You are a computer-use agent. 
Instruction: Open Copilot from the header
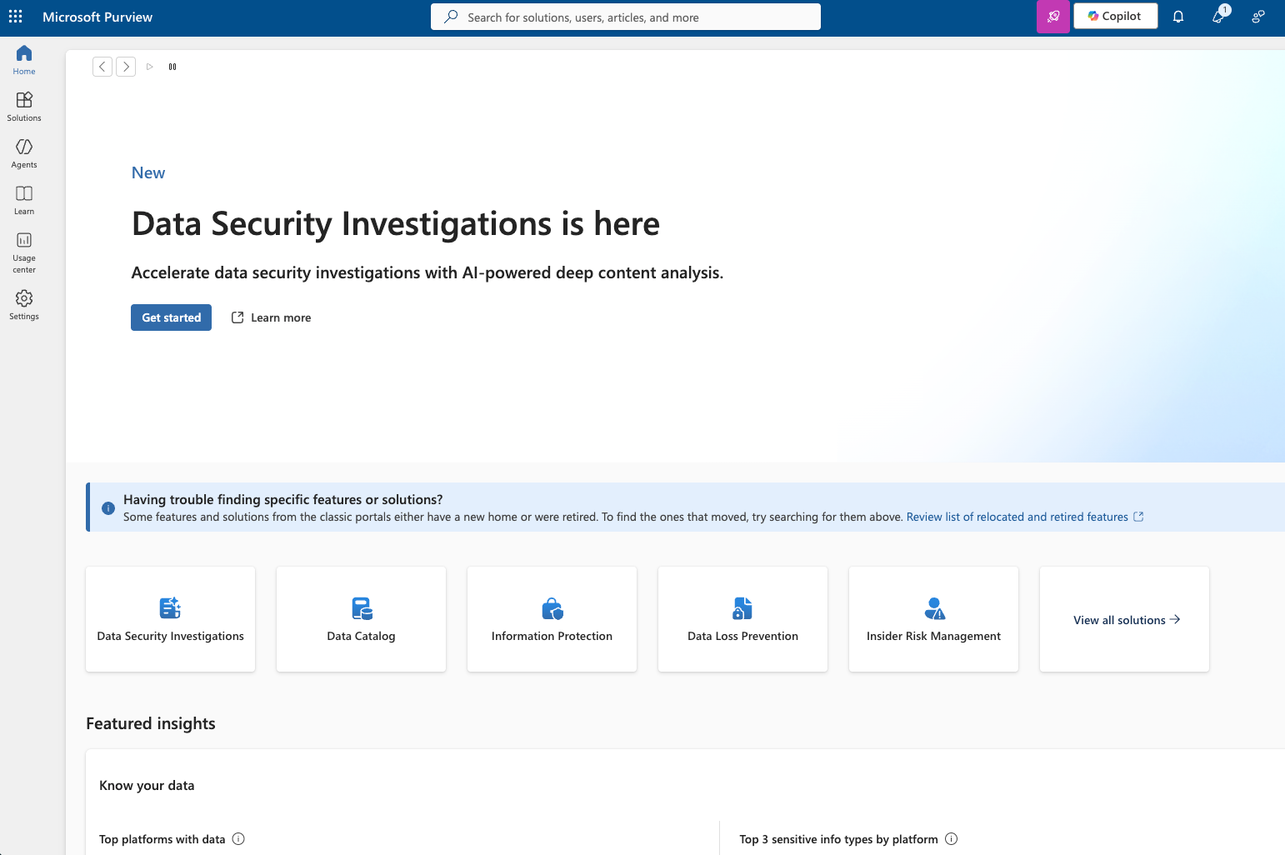pos(1115,16)
